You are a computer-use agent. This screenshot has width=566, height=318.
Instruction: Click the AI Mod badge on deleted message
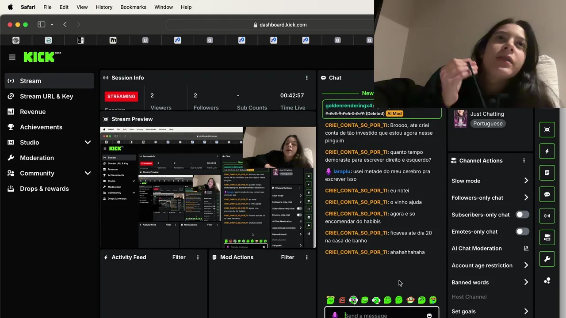click(x=394, y=114)
